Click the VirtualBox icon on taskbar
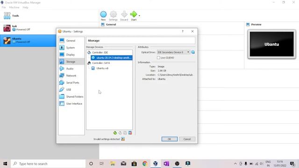This screenshot has height=168, width=299. point(156,164)
